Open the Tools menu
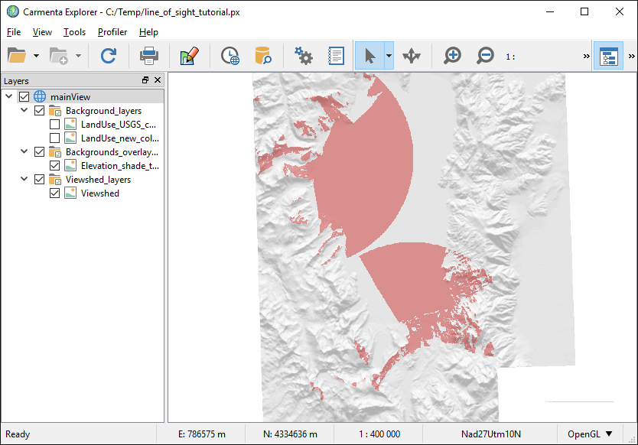Image resolution: width=638 pixels, height=445 pixels. (74, 32)
